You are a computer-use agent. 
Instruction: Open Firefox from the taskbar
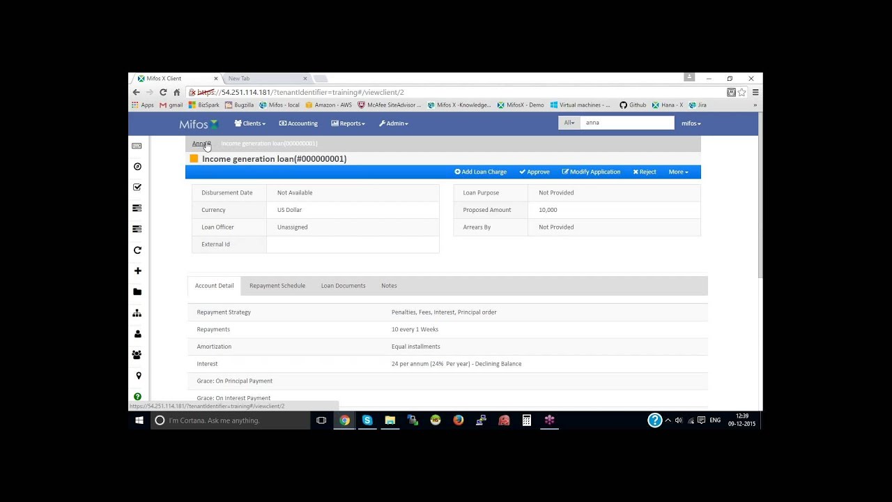458,420
